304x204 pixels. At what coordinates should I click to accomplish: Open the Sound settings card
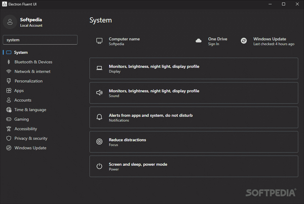tap(194, 93)
